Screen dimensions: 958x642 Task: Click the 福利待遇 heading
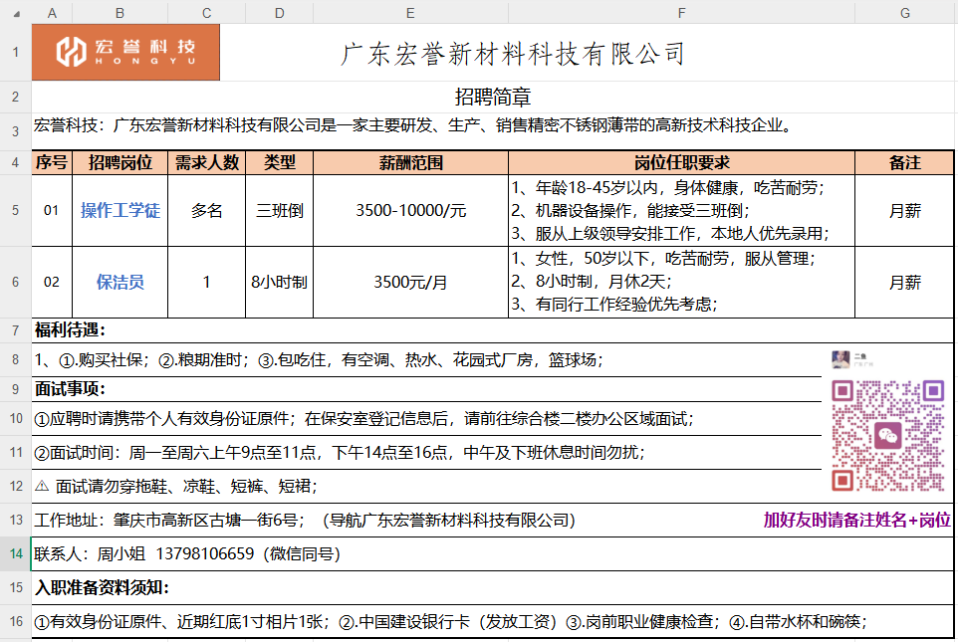(x=71, y=330)
